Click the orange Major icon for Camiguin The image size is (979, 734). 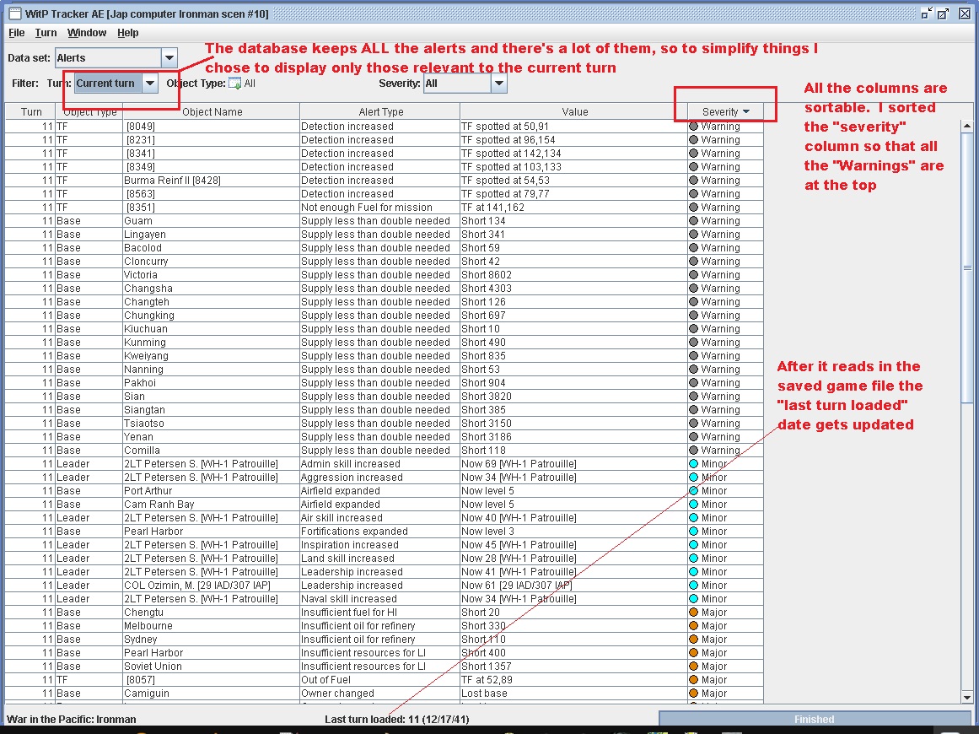coord(693,694)
